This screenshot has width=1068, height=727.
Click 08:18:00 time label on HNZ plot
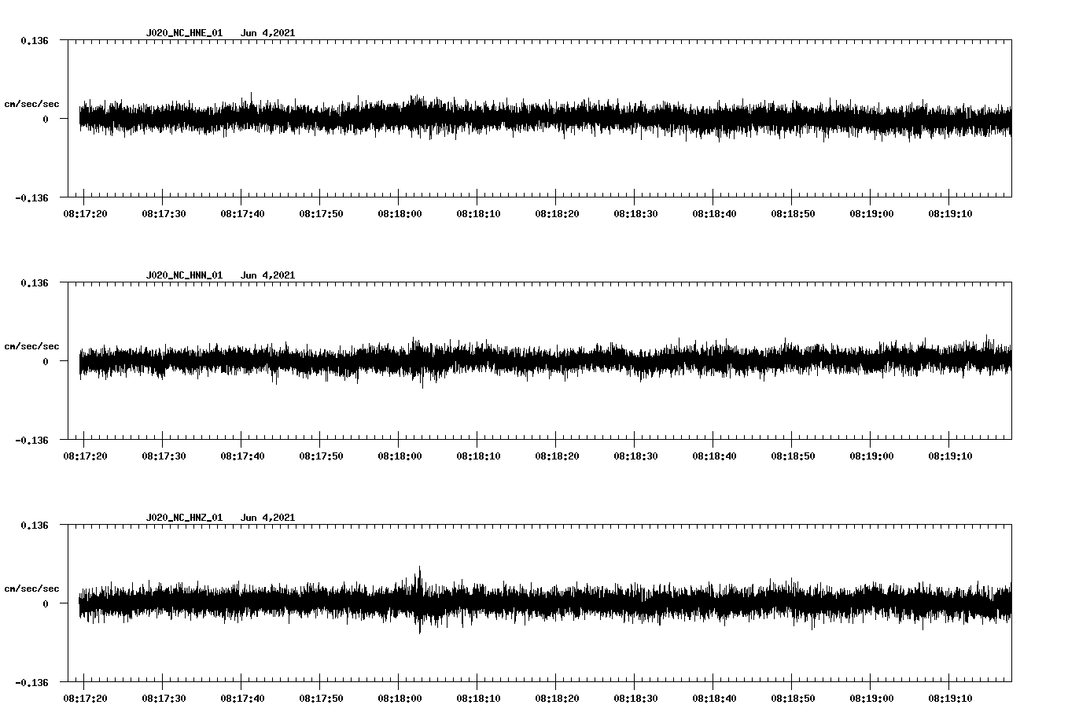400,698
